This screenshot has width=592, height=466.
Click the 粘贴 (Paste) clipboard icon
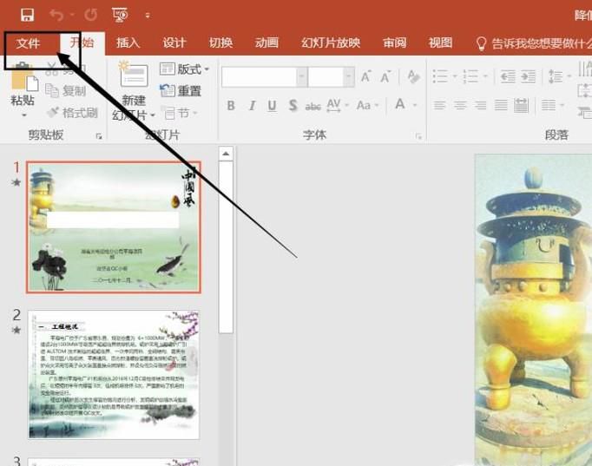(23, 78)
